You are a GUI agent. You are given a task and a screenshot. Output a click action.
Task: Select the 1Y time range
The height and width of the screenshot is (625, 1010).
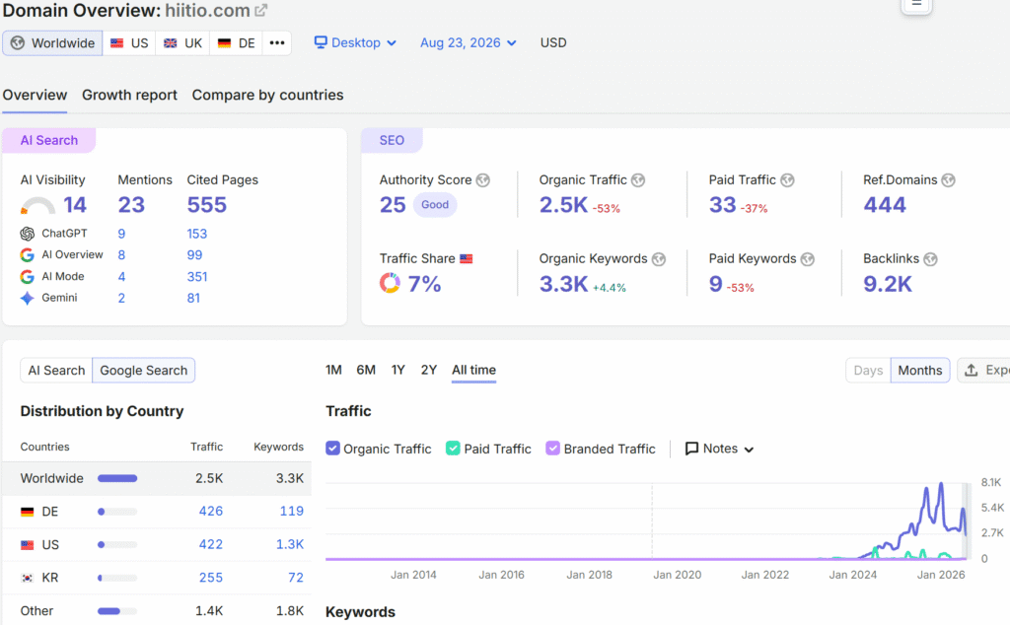tap(398, 370)
